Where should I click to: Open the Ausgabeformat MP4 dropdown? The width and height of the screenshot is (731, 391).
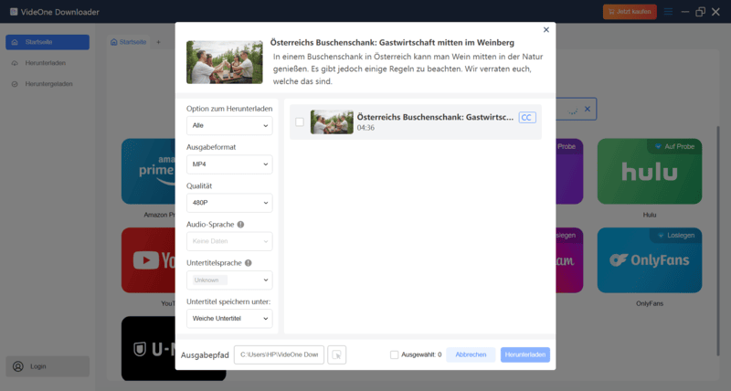(x=229, y=164)
